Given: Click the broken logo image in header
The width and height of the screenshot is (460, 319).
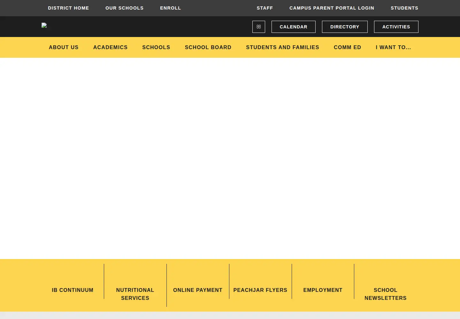Looking at the screenshot, I should tap(44, 26).
